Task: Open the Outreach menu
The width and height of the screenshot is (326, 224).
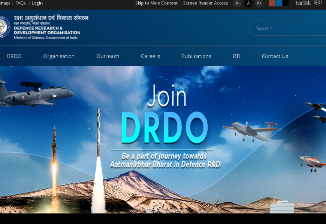Action: 108,56
